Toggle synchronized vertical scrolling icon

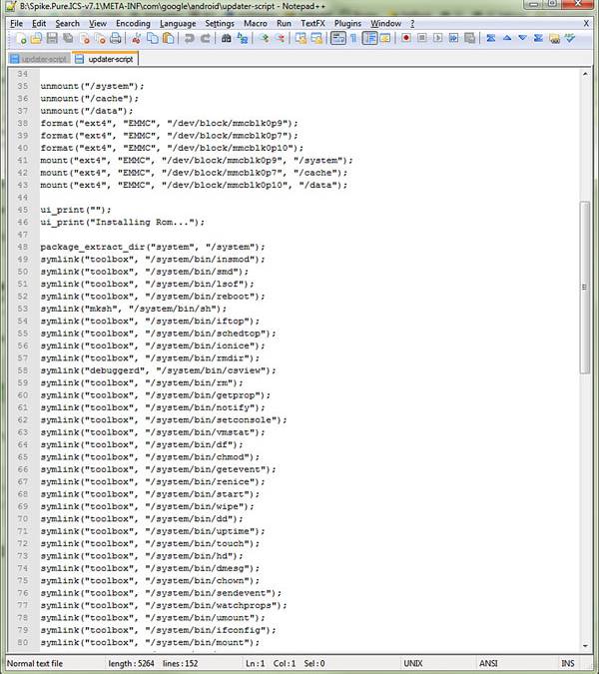(300, 39)
